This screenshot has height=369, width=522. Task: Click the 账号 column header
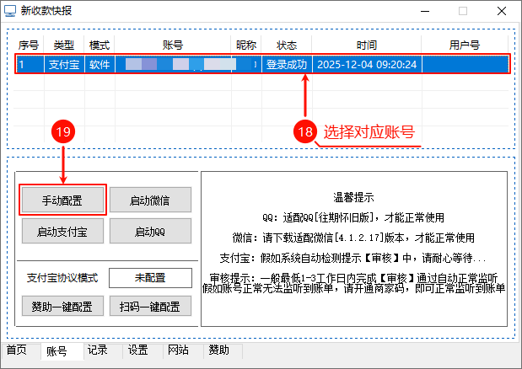[173, 45]
